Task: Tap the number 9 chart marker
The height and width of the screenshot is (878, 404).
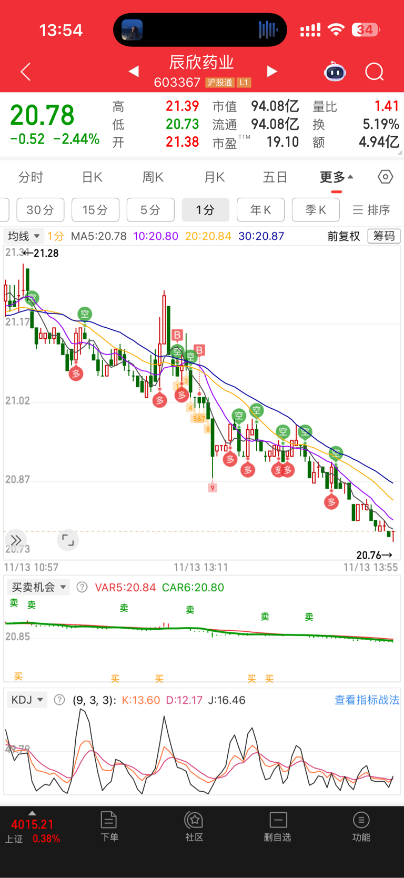Action: [x=213, y=488]
